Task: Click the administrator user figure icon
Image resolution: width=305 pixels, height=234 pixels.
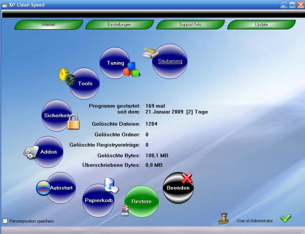Action: 223,219
